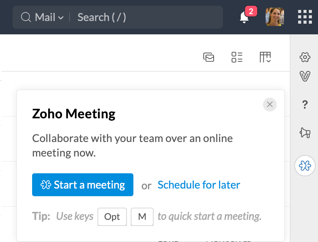Click the column layout table icon

[x=264, y=56]
